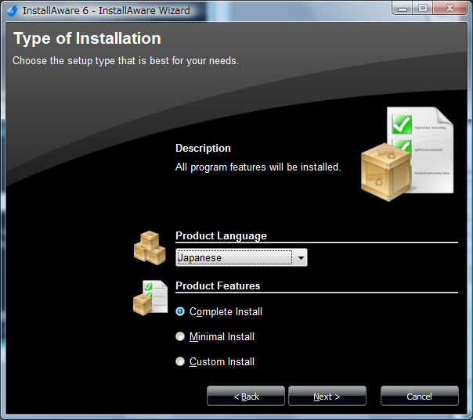The height and width of the screenshot is (420, 473).
Task: Click the 'Description' heading text
Action: [x=203, y=149]
